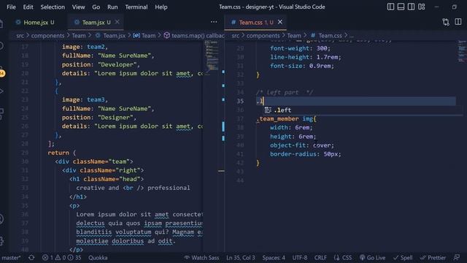
Task: Close the Team.jsx tab
Action: tap(117, 22)
